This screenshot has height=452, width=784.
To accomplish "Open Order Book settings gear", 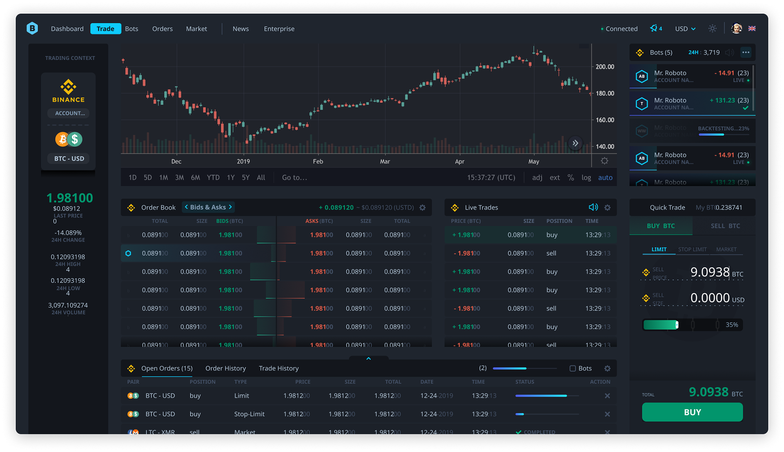I will (423, 208).
